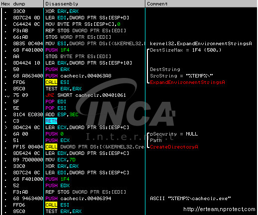The image size is (258, 215).
Task: Click the pSecurity = NULL comment
Action: coord(174,134)
